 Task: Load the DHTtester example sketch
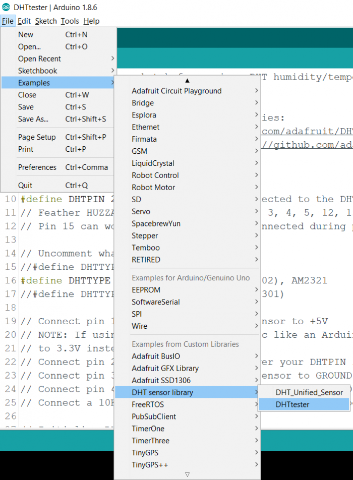click(x=304, y=404)
